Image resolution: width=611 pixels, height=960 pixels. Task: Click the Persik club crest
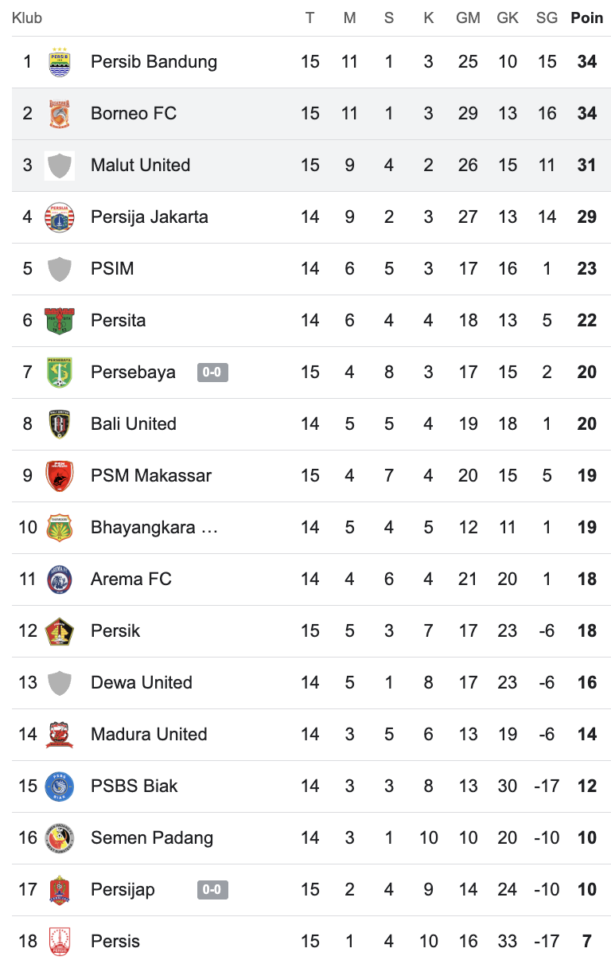click(x=60, y=631)
